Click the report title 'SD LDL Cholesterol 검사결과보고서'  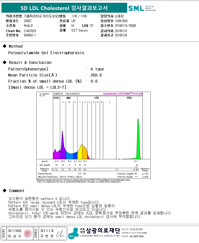(64, 8)
